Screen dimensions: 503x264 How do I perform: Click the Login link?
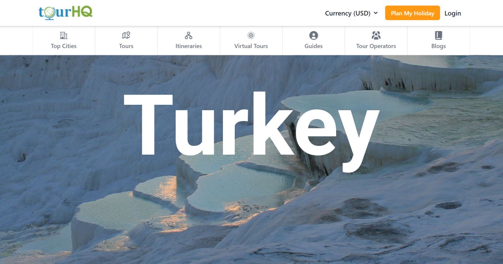(x=453, y=13)
